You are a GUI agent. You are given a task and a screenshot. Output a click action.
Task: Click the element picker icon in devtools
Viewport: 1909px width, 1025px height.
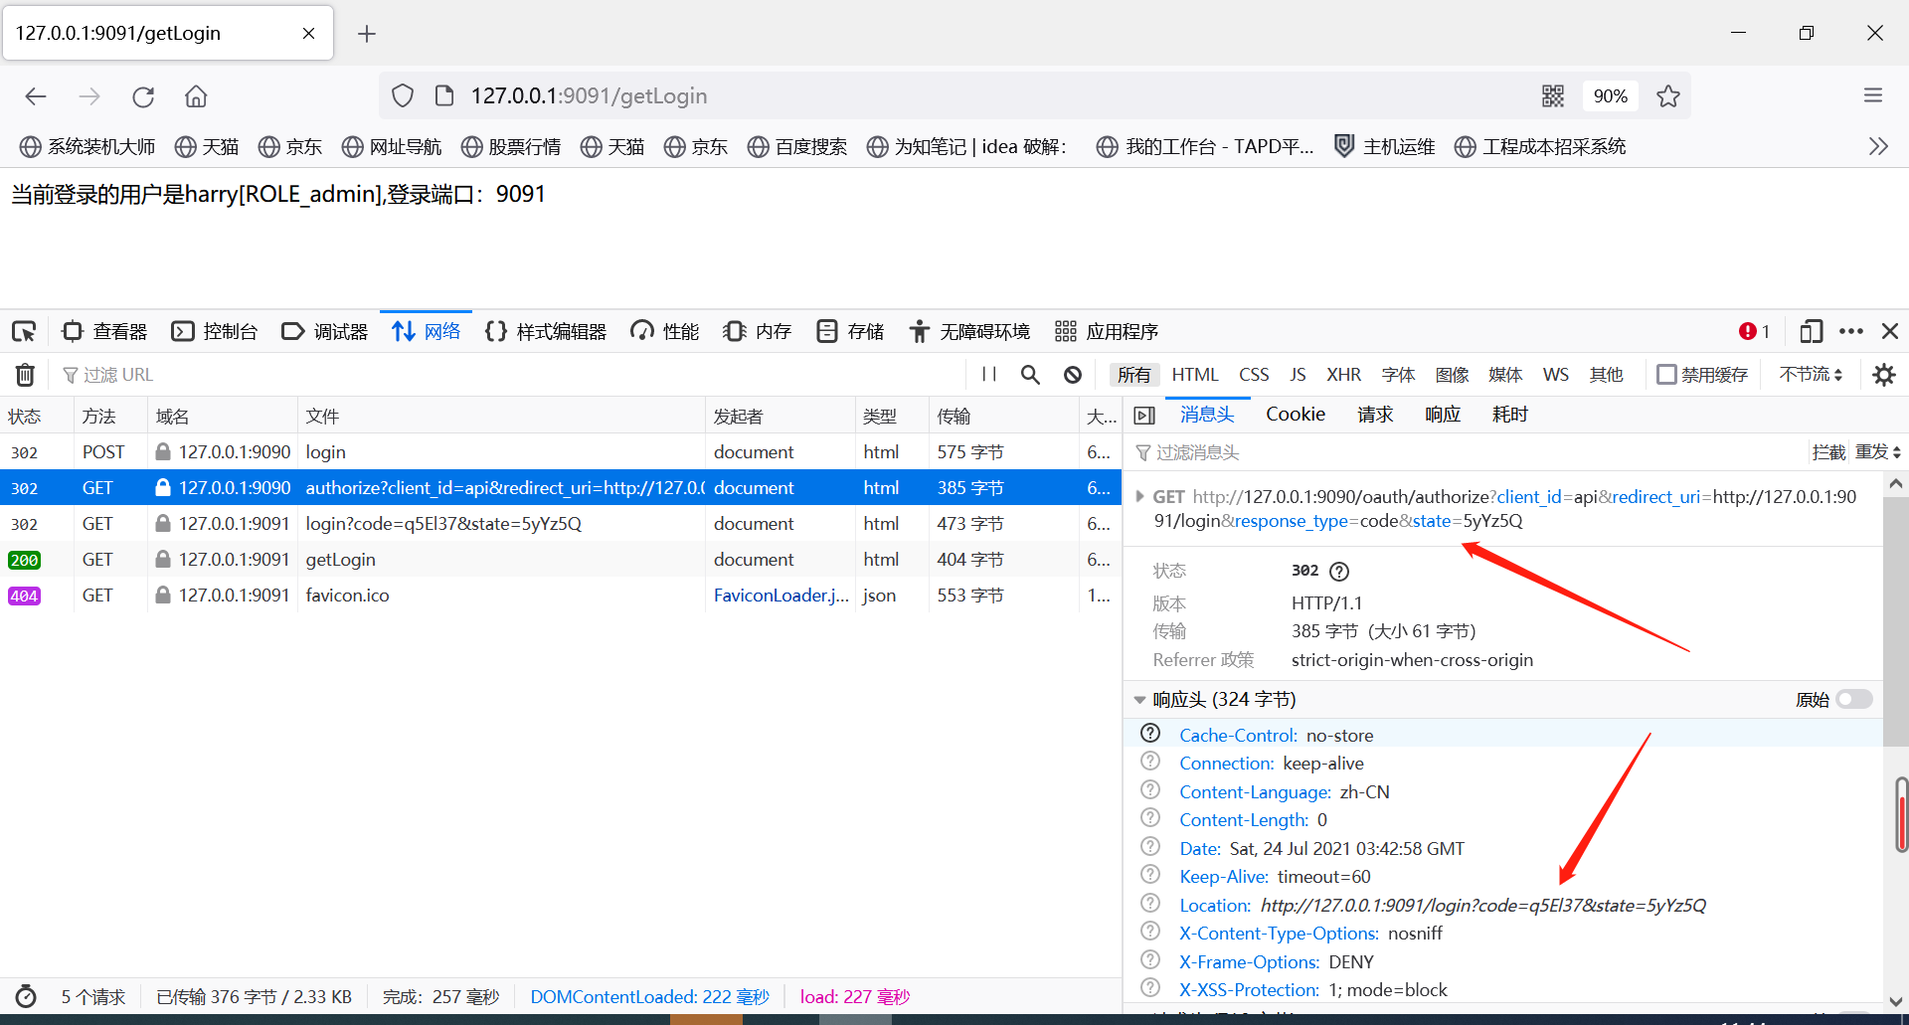(24, 331)
